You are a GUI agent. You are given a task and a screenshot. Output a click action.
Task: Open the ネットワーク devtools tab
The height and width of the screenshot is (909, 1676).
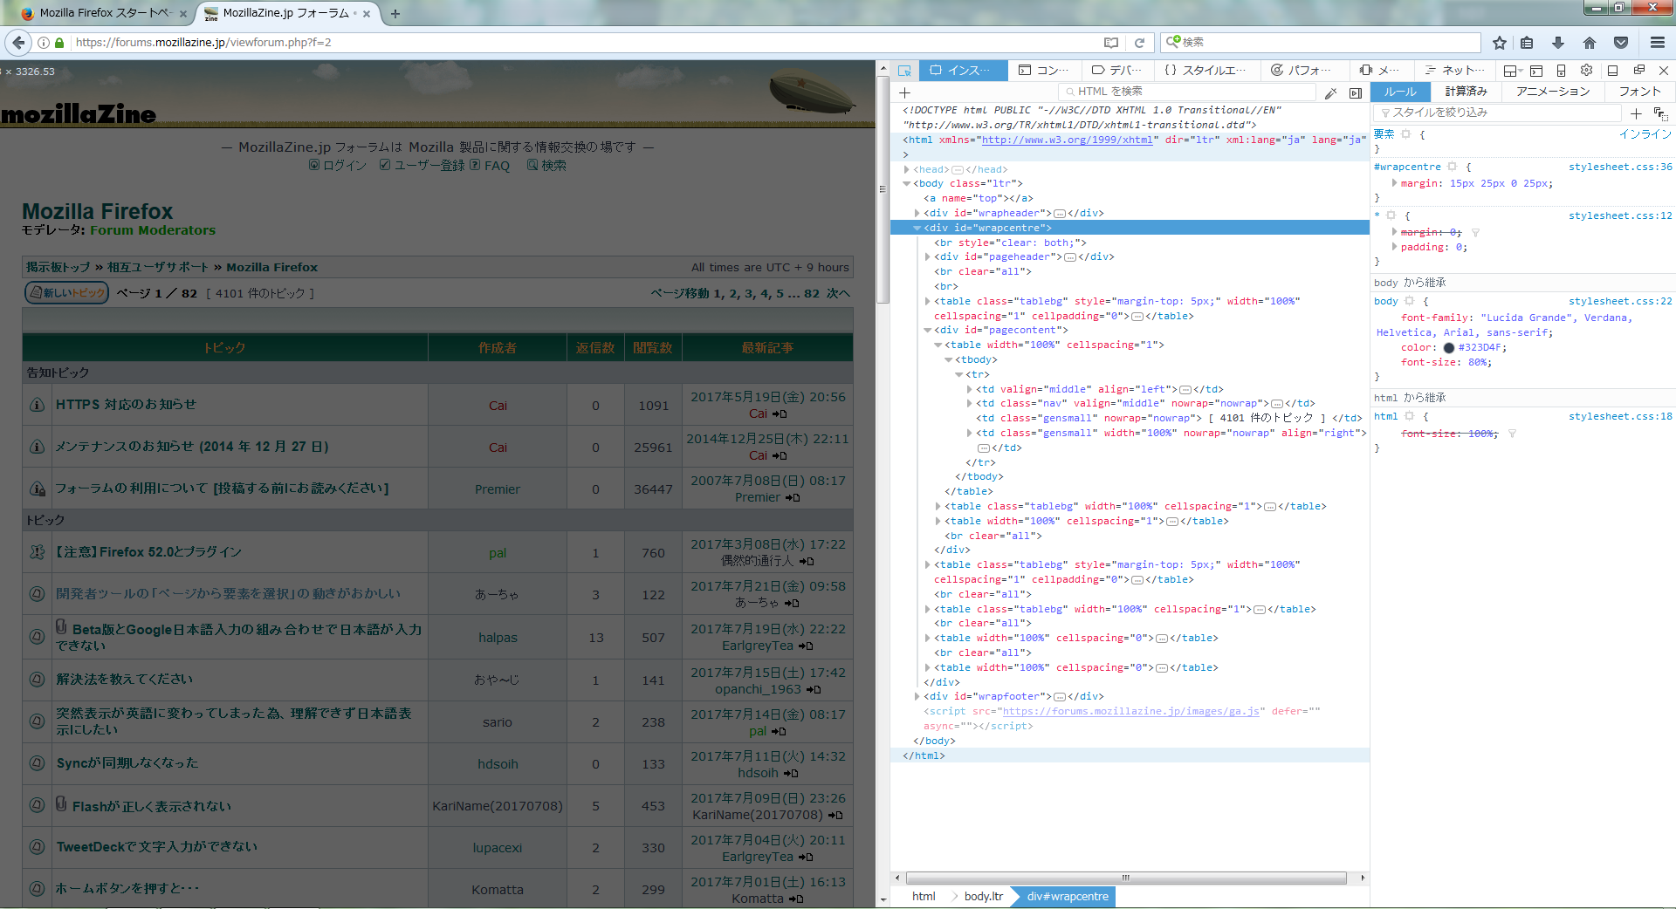point(1454,71)
